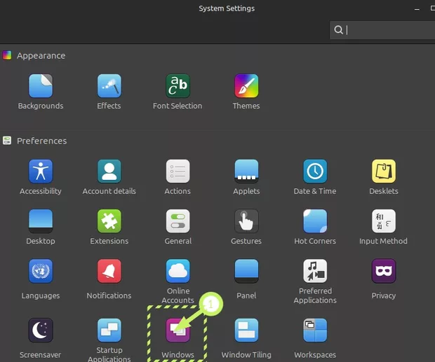Open Font Selection settings
Screen dimensions: 435x362
(178, 87)
